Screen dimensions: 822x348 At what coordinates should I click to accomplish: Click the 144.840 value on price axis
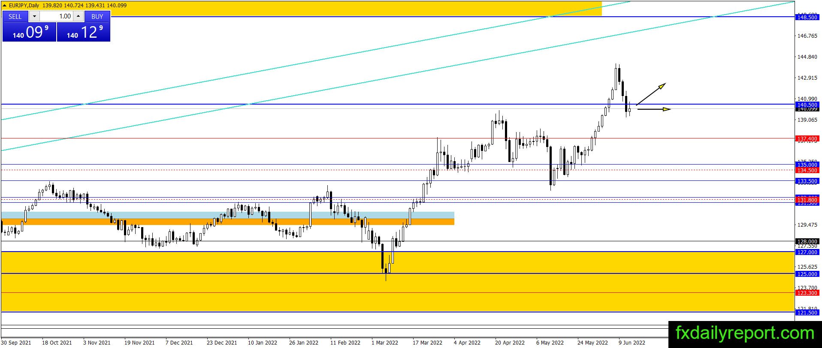(807, 57)
